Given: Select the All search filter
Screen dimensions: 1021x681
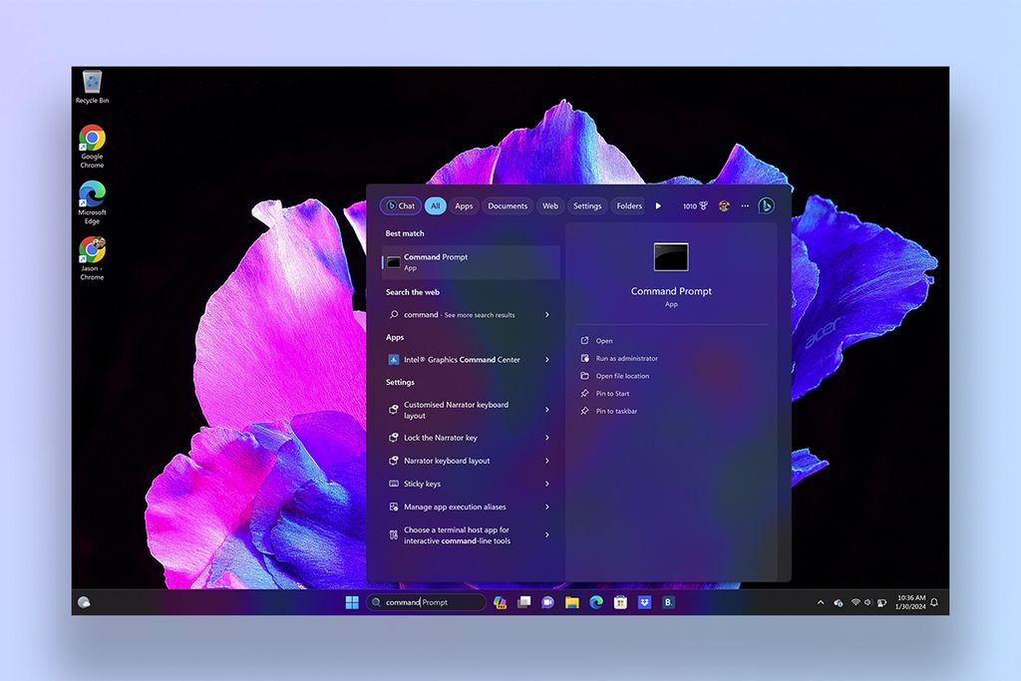Looking at the screenshot, I should [x=435, y=205].
